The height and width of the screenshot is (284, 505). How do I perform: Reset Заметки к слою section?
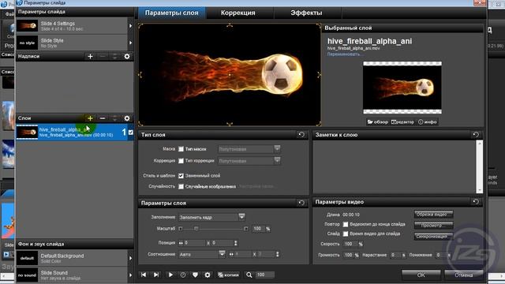476,135
